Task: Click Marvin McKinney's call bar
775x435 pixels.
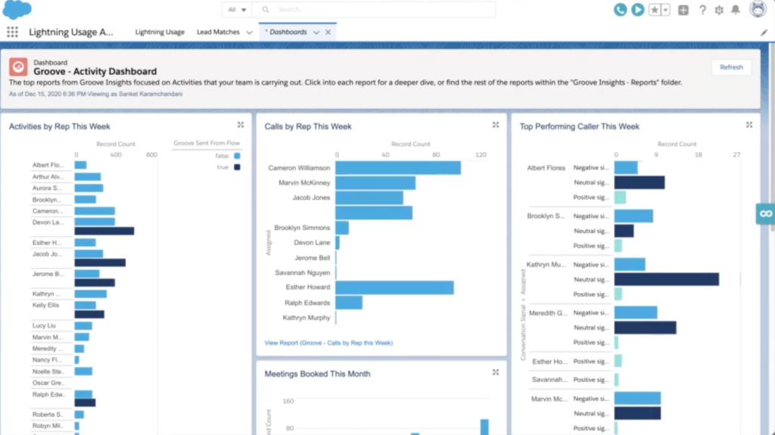Action: (375, 183)
